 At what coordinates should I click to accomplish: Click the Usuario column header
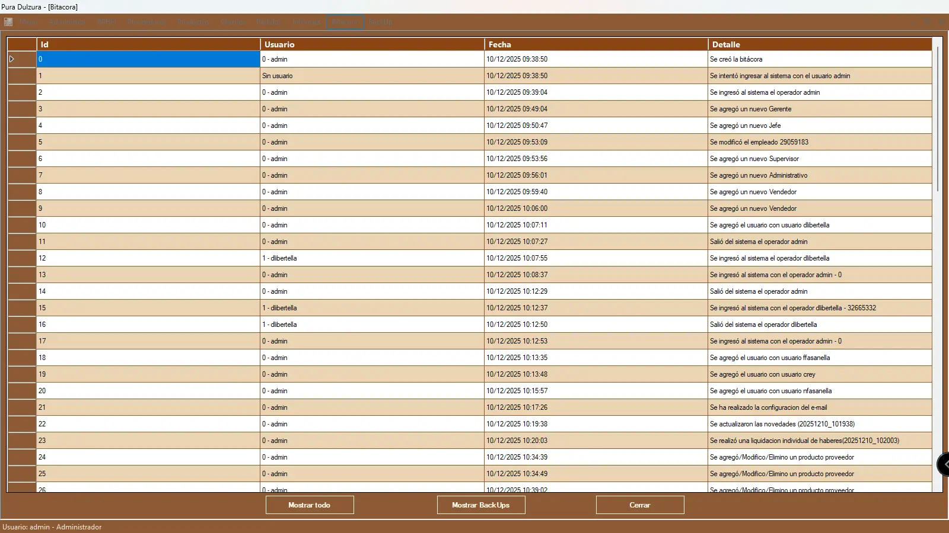click(x=372, y=44)
